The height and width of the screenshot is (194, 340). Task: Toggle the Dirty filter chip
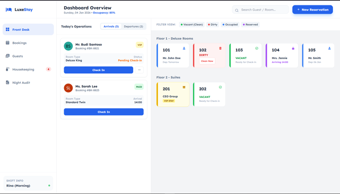213,25
